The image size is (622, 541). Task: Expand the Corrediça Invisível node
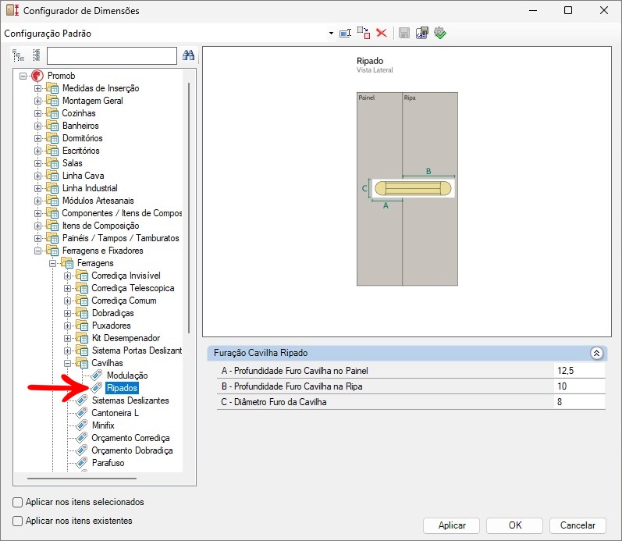pyautogui.click(x=67, y=276)
